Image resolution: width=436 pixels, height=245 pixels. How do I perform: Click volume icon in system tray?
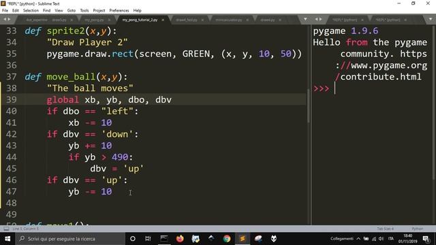tap(381, 239)
